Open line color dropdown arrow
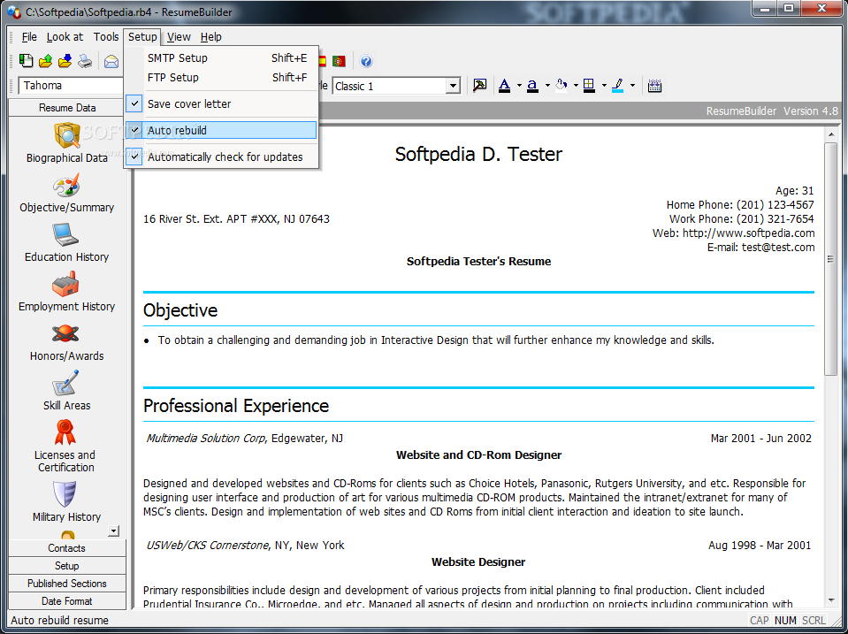This screenshot has width=848, height=634. (632, 86)
